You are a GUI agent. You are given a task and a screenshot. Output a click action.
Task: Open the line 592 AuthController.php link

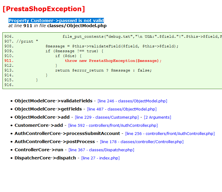tap(113, 125)
